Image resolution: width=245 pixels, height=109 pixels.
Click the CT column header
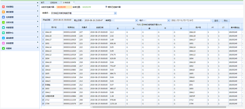(x=223, y=27)
